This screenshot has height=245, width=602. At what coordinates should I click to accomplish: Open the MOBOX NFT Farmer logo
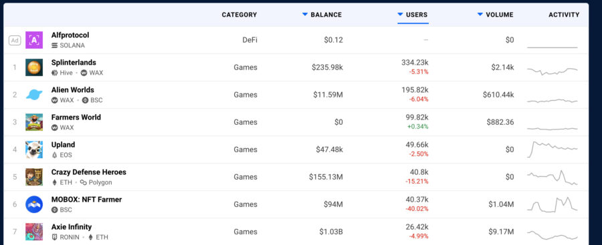(x=34, y=204)
